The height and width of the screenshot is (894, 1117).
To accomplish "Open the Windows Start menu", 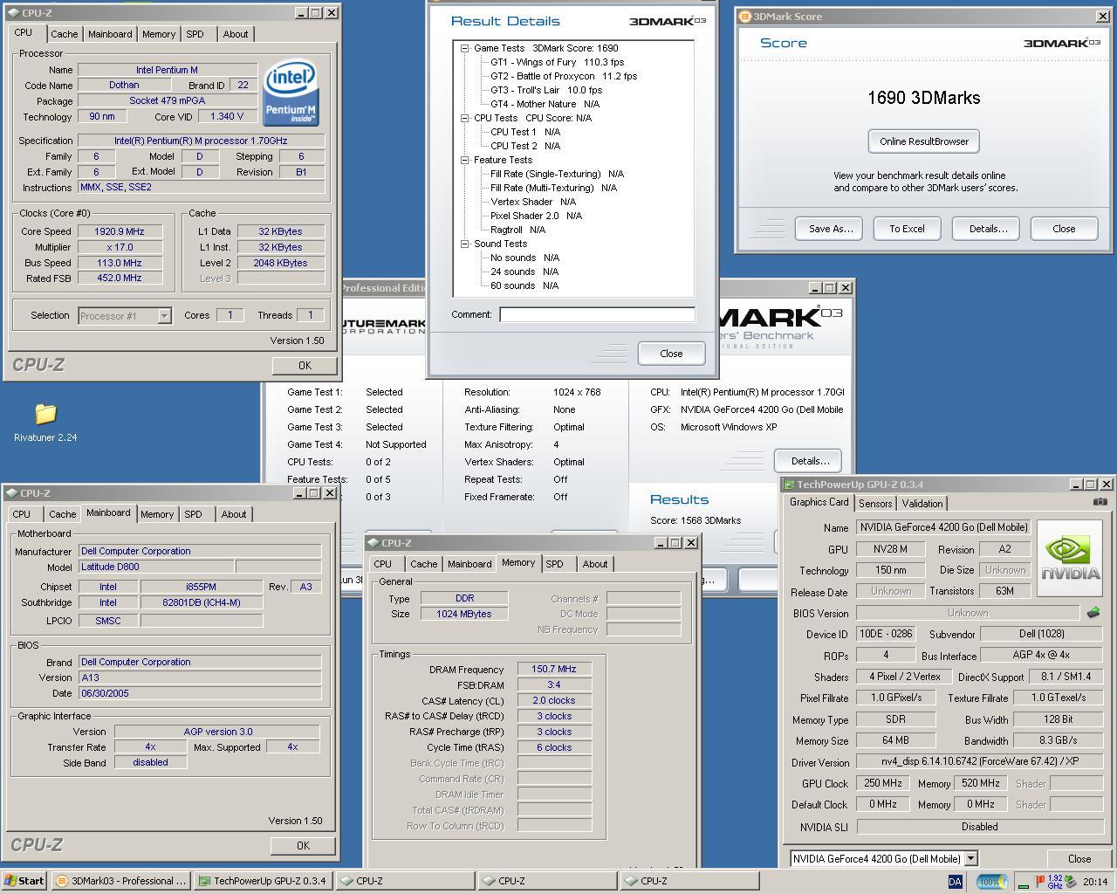I will tap(24, 881).
